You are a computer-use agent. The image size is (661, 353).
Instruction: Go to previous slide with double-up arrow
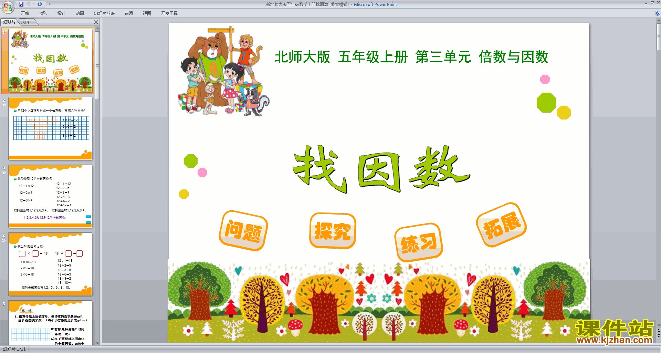click(659, 331)
